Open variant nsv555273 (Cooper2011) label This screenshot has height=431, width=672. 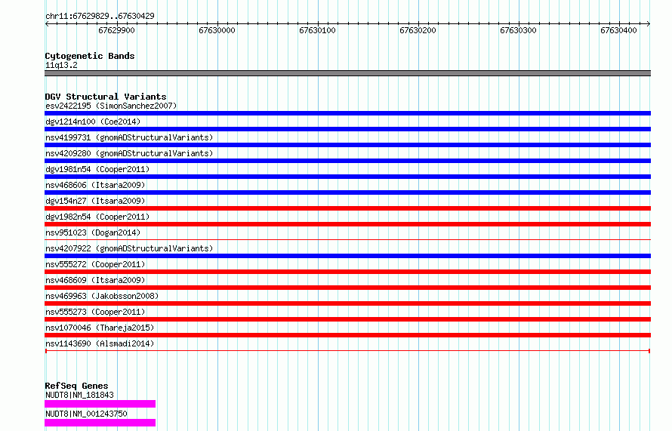(95, 312)
